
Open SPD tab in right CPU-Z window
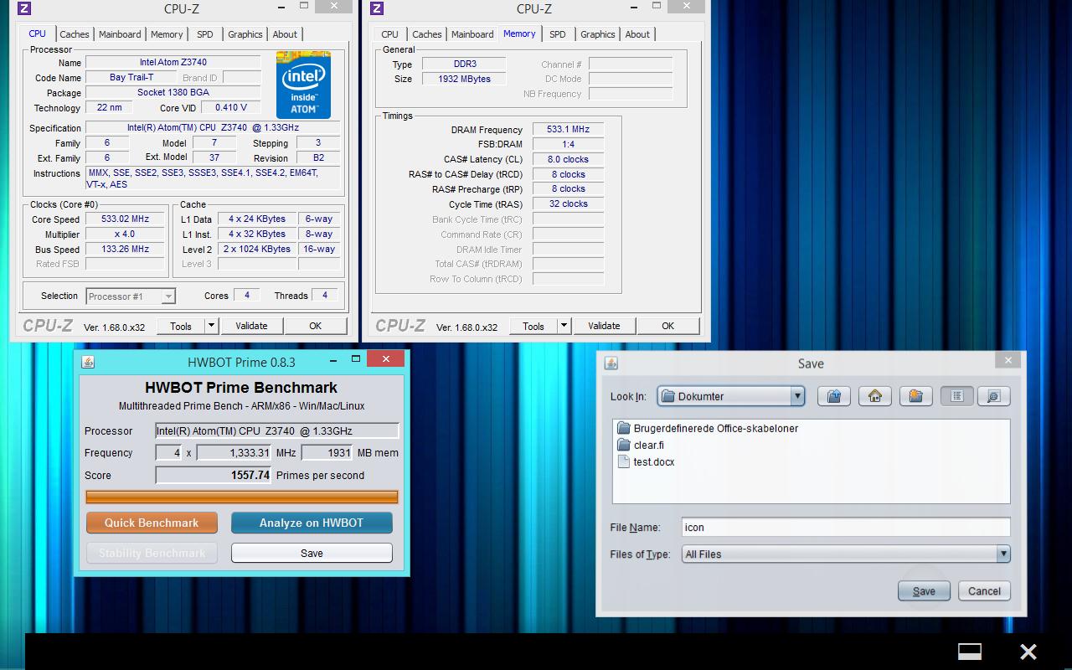558,34
